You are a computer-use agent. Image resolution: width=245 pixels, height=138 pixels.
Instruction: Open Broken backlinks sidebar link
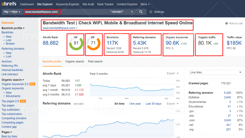coord(10,44)
